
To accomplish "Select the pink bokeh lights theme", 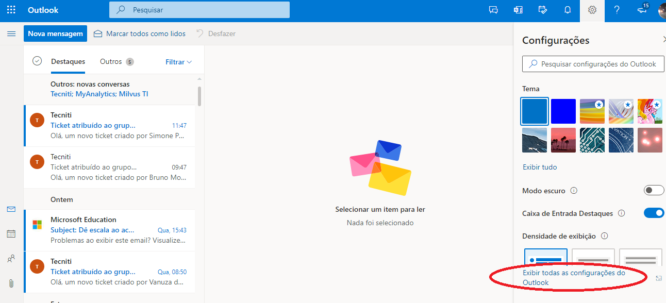I will [650, 140].
